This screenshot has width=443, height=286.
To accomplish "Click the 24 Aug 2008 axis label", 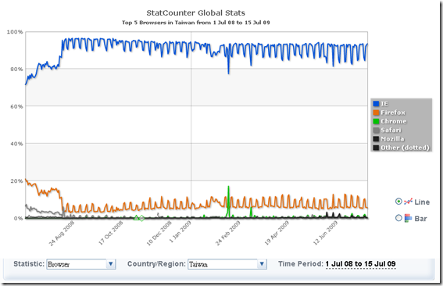I will 62,233.
